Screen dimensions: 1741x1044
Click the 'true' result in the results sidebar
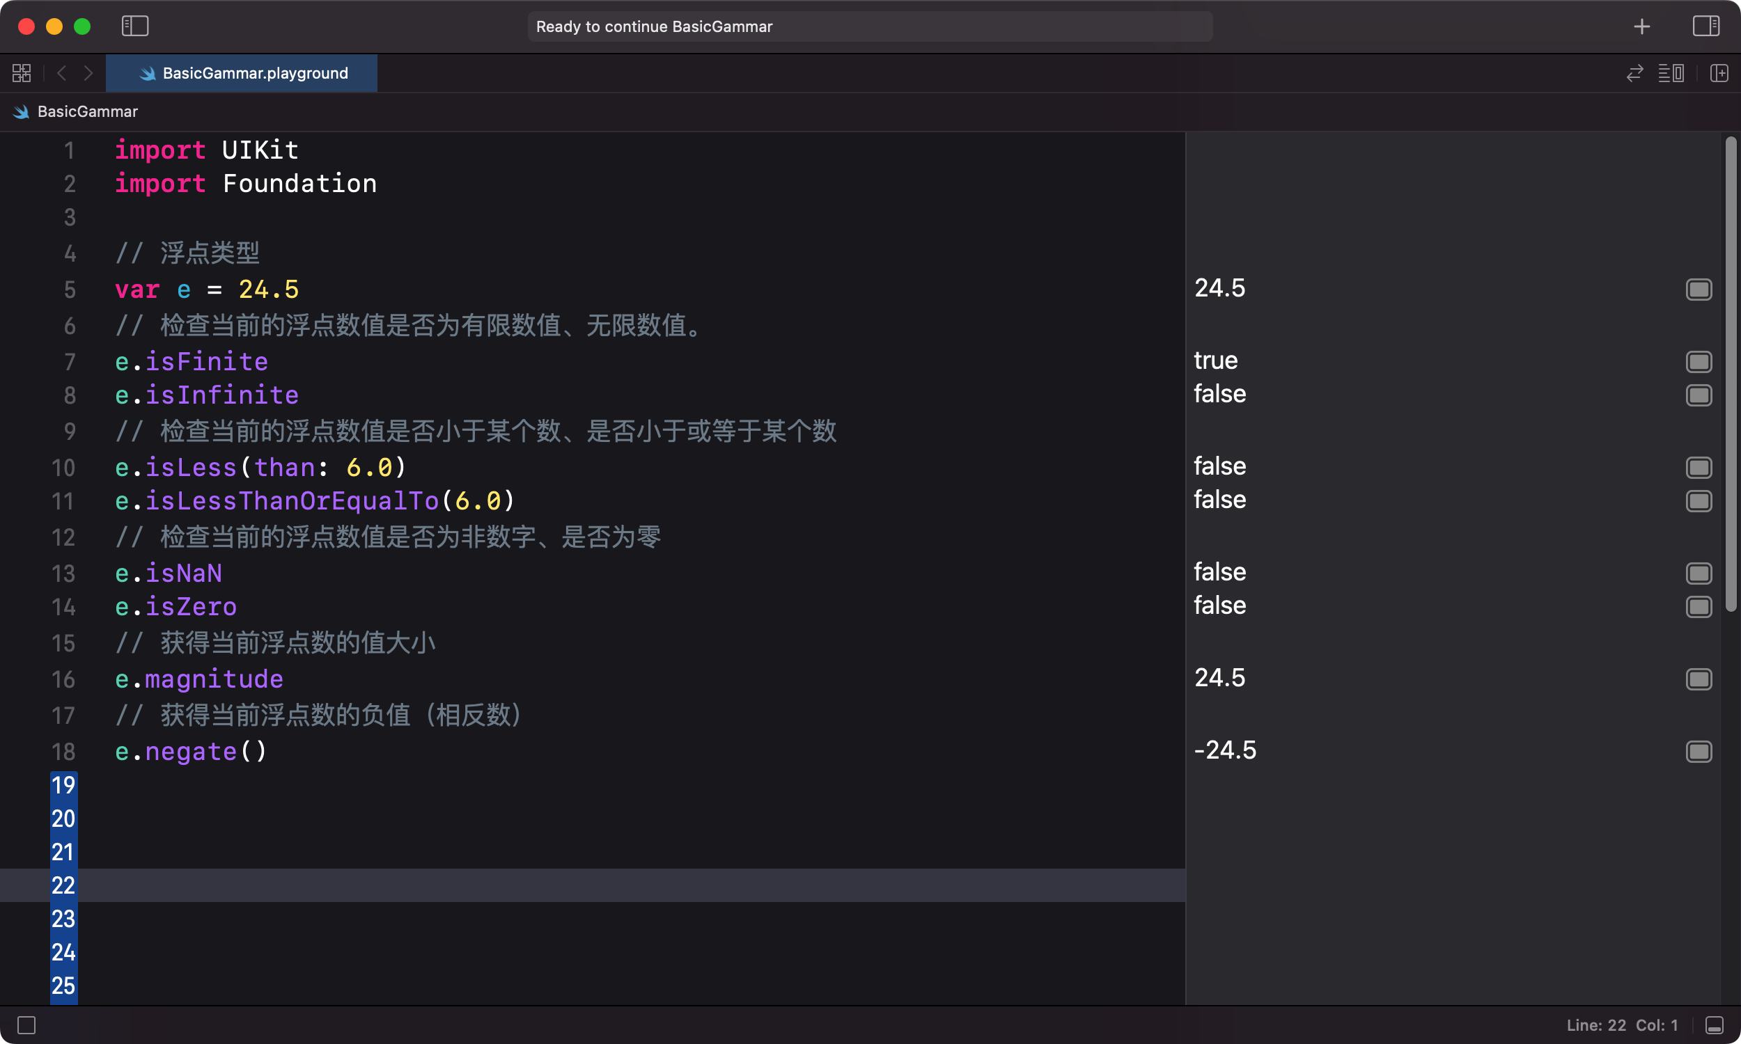[1215, 361]
